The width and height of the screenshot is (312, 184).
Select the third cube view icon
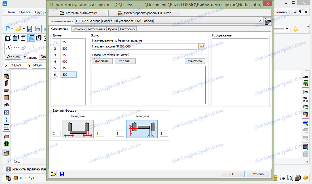tap(24, 38)
